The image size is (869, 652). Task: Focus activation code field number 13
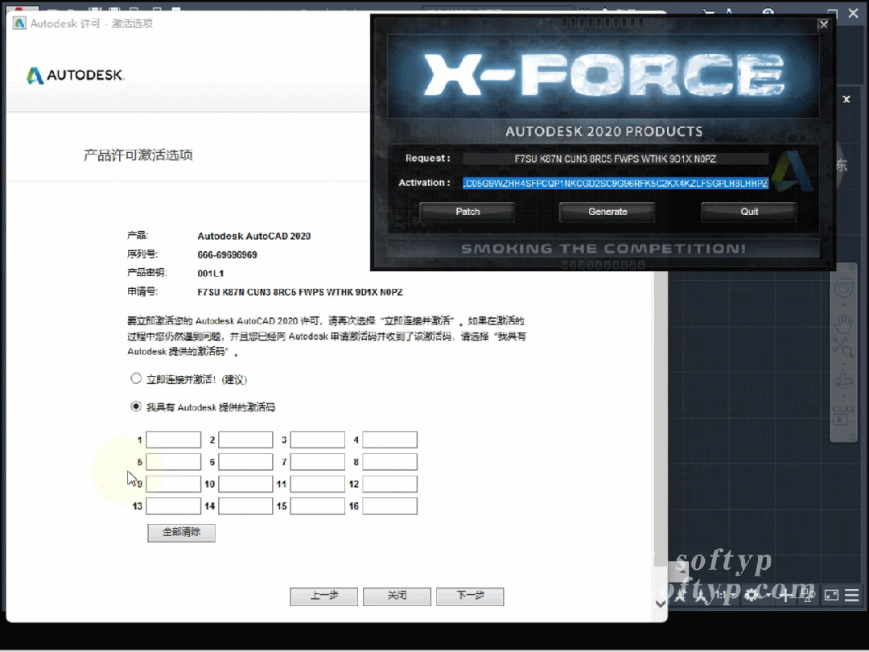[x=174, y=506]
